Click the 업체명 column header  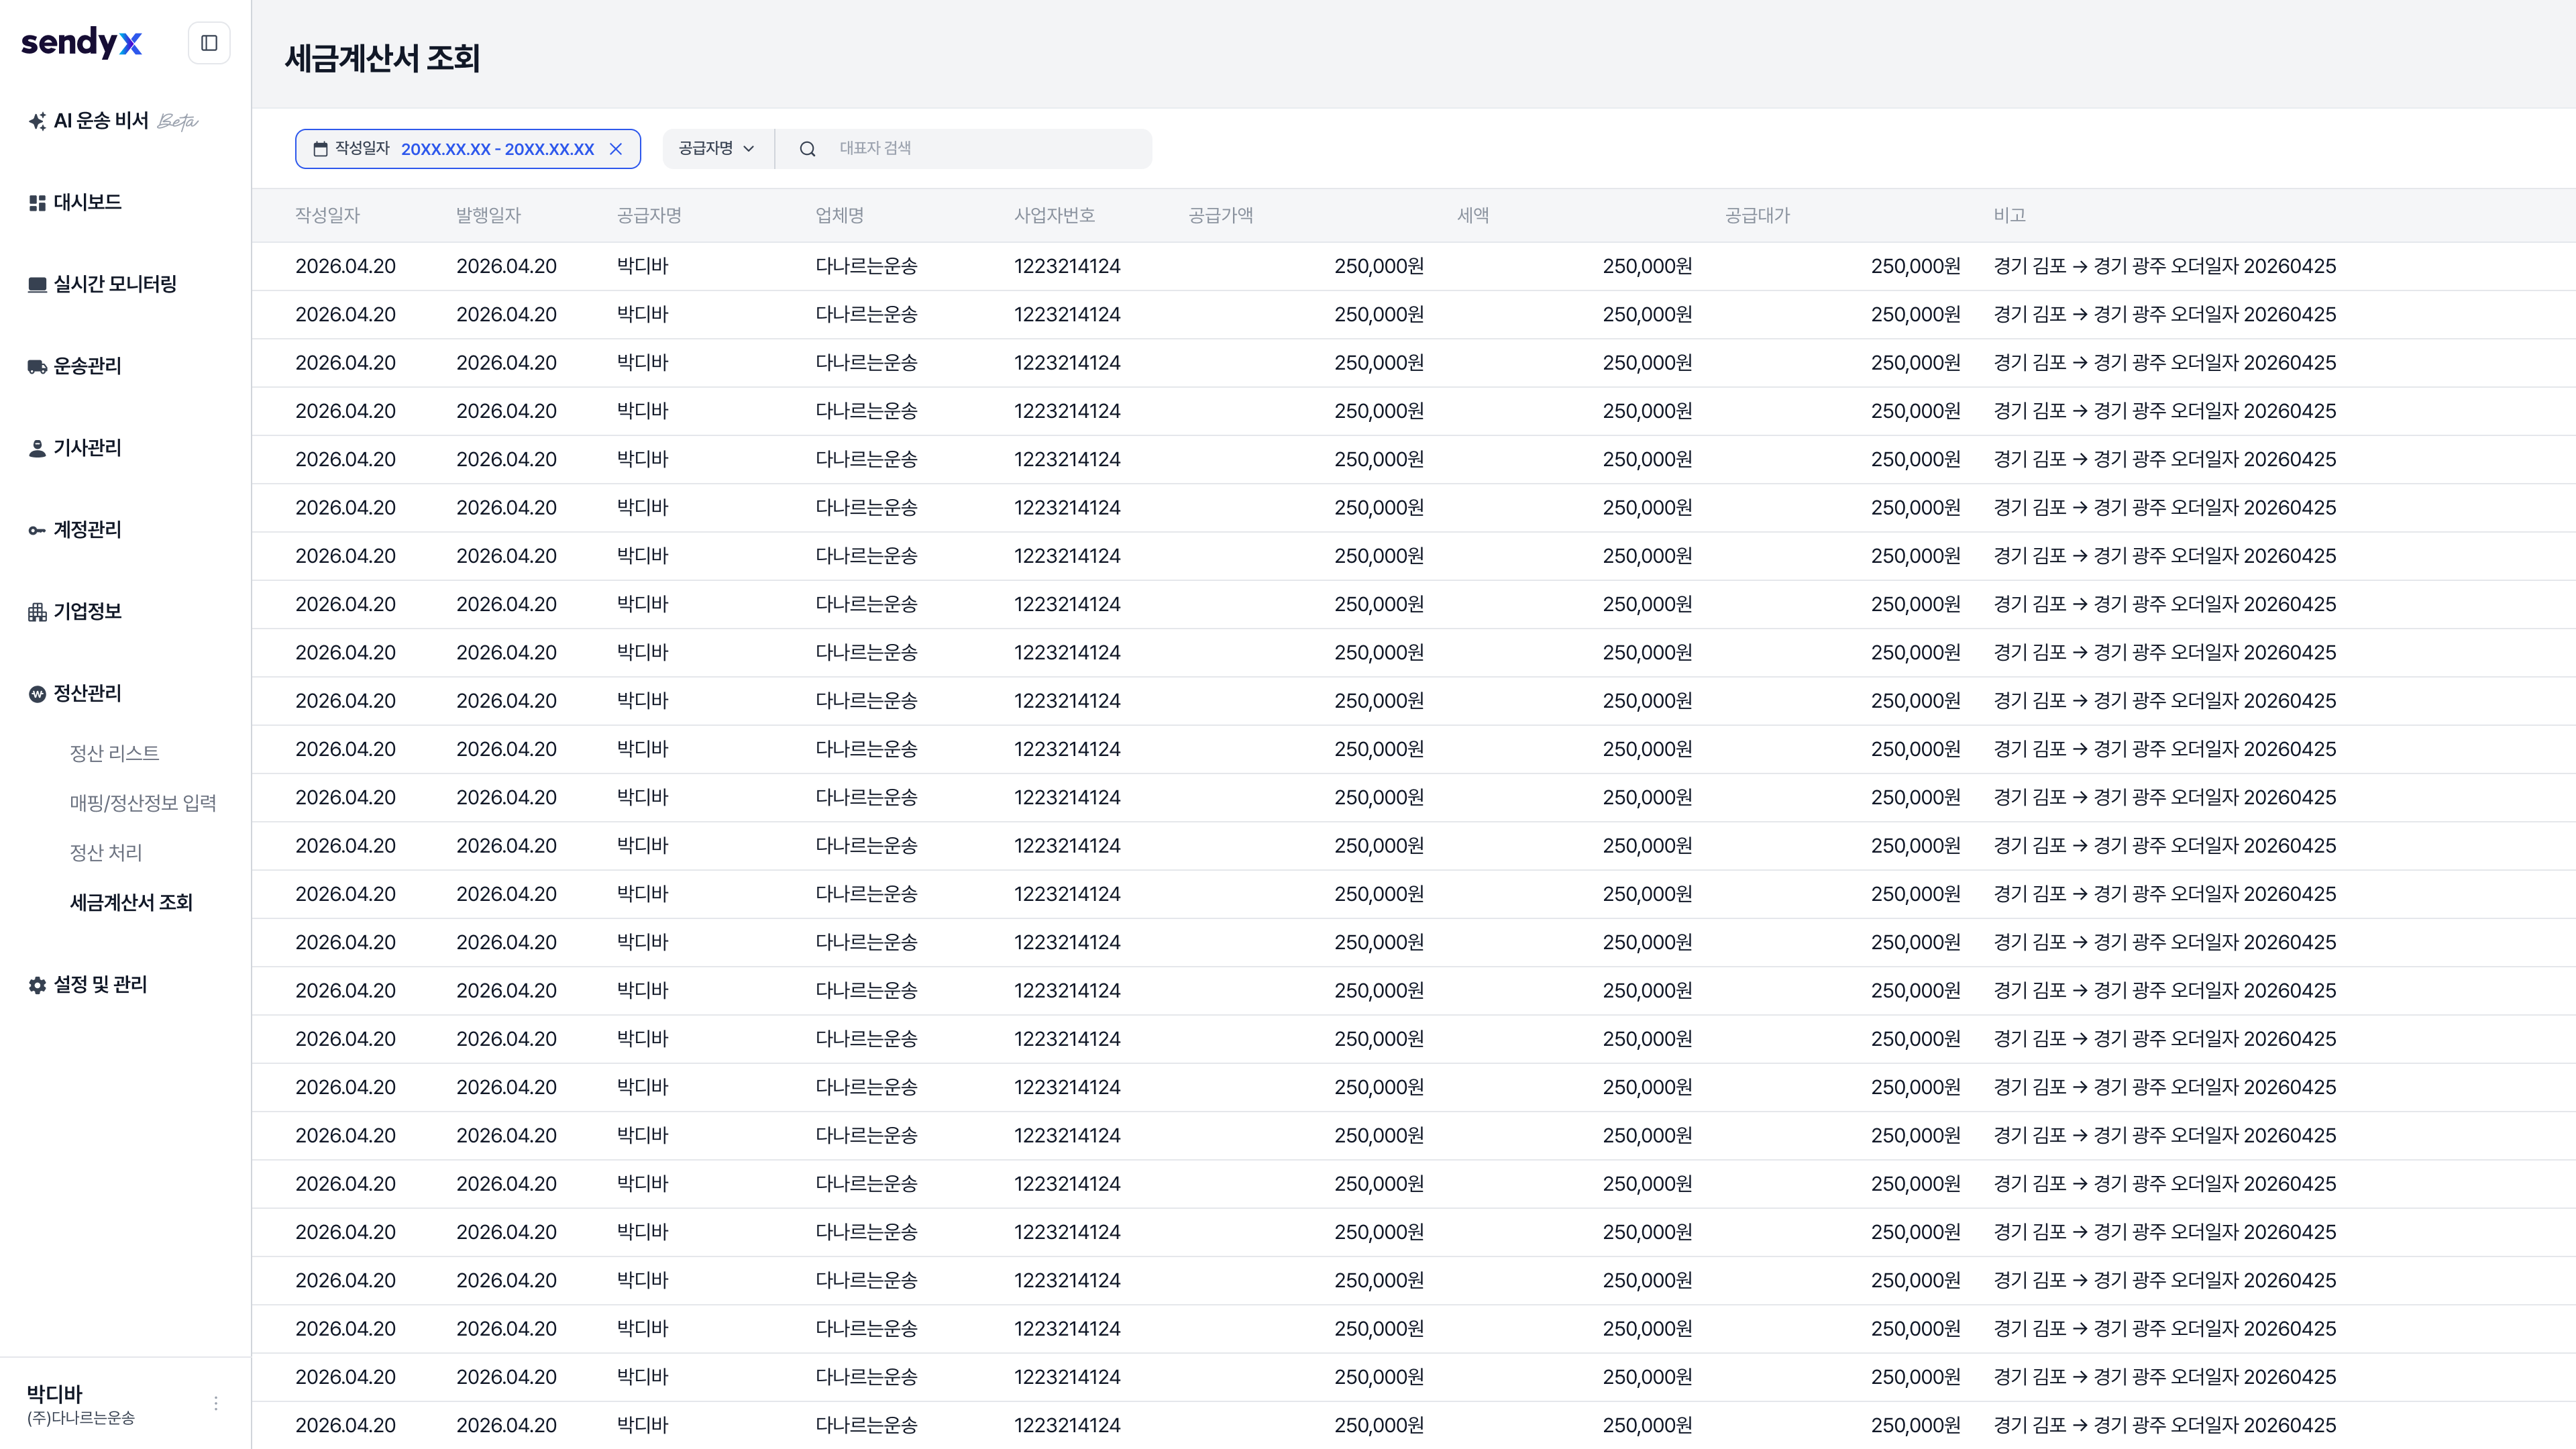(839, 216)
